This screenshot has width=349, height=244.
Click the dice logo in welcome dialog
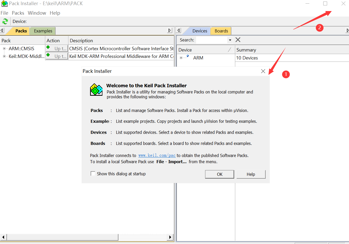point(96,90)
